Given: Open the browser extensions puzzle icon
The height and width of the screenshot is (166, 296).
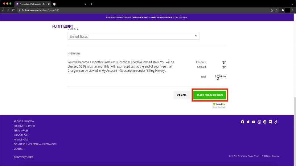Looking at the screenshot, I should (x=283, y=10).
